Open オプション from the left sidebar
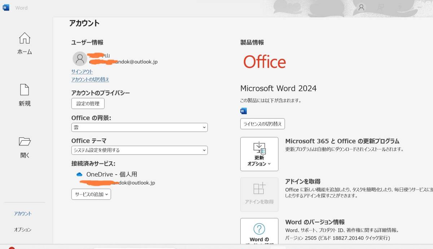 [x=23, y=230]
